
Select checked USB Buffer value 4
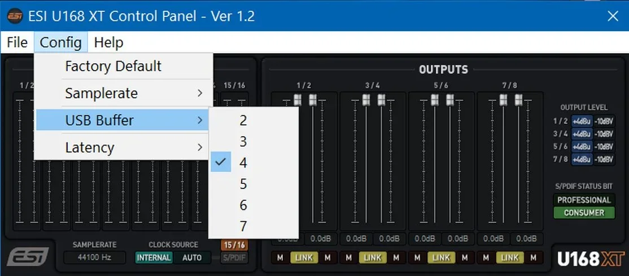[x=254, y=162]
